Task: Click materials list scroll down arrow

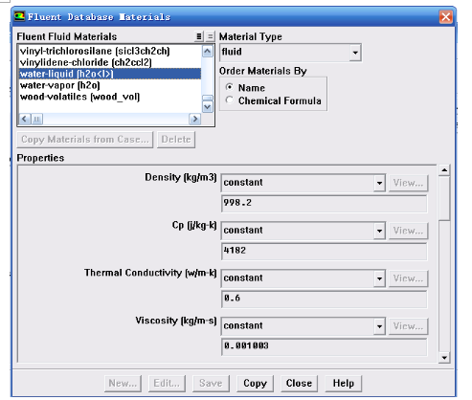Action: click(x=208, y=107)
